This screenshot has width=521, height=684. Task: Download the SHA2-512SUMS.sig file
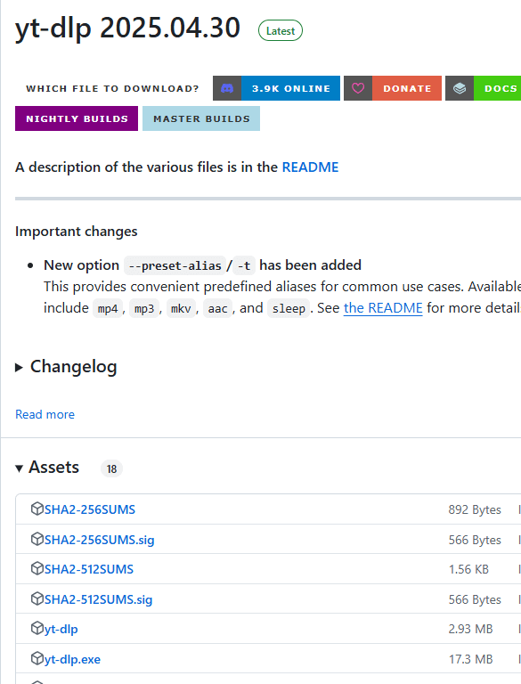pyautogui.click(x=99, y=599)
